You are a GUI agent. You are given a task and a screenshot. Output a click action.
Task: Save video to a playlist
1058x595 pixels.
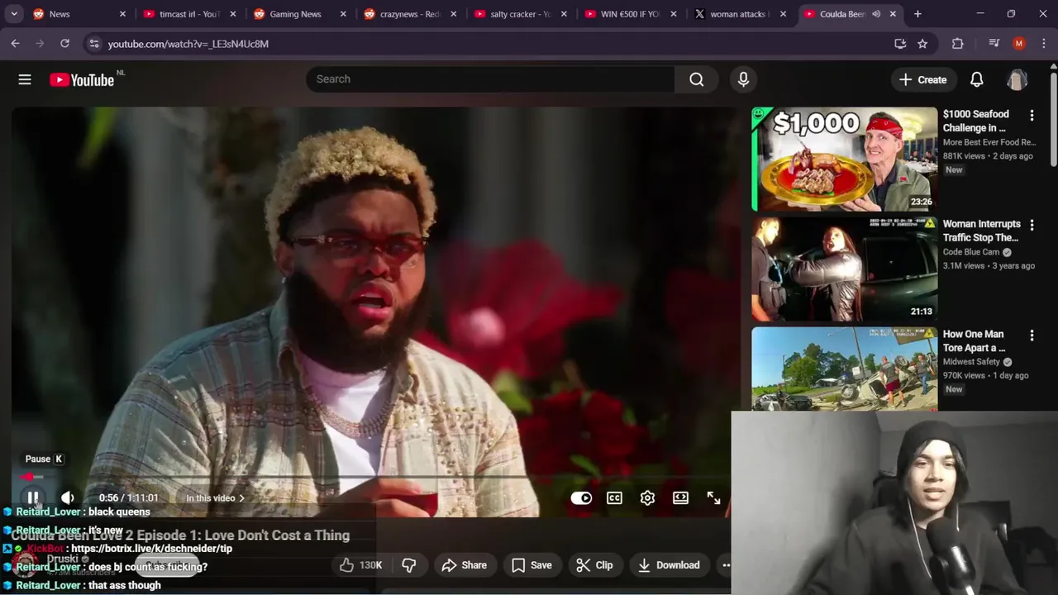[x=531, y=565]
